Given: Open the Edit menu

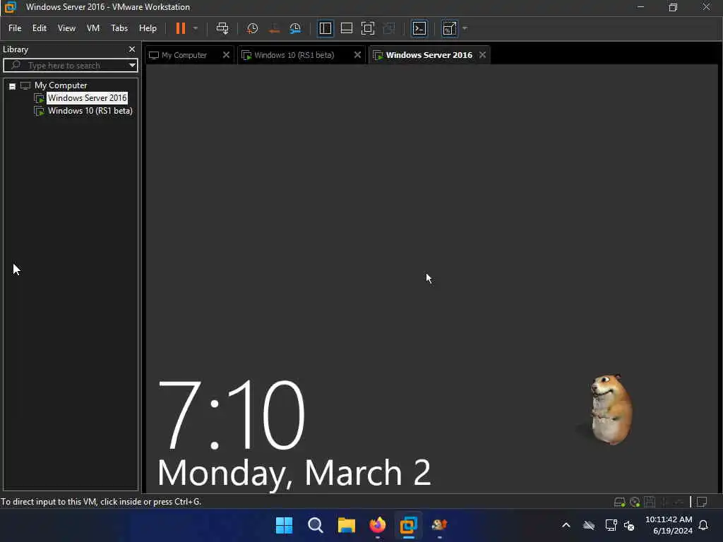Looking at the screenshot, I should pos(40,28).
